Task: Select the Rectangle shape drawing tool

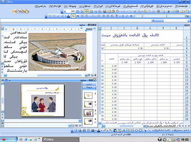Action: coord(141,130)
